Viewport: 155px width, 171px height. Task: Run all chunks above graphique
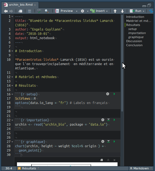pos(108,142)
